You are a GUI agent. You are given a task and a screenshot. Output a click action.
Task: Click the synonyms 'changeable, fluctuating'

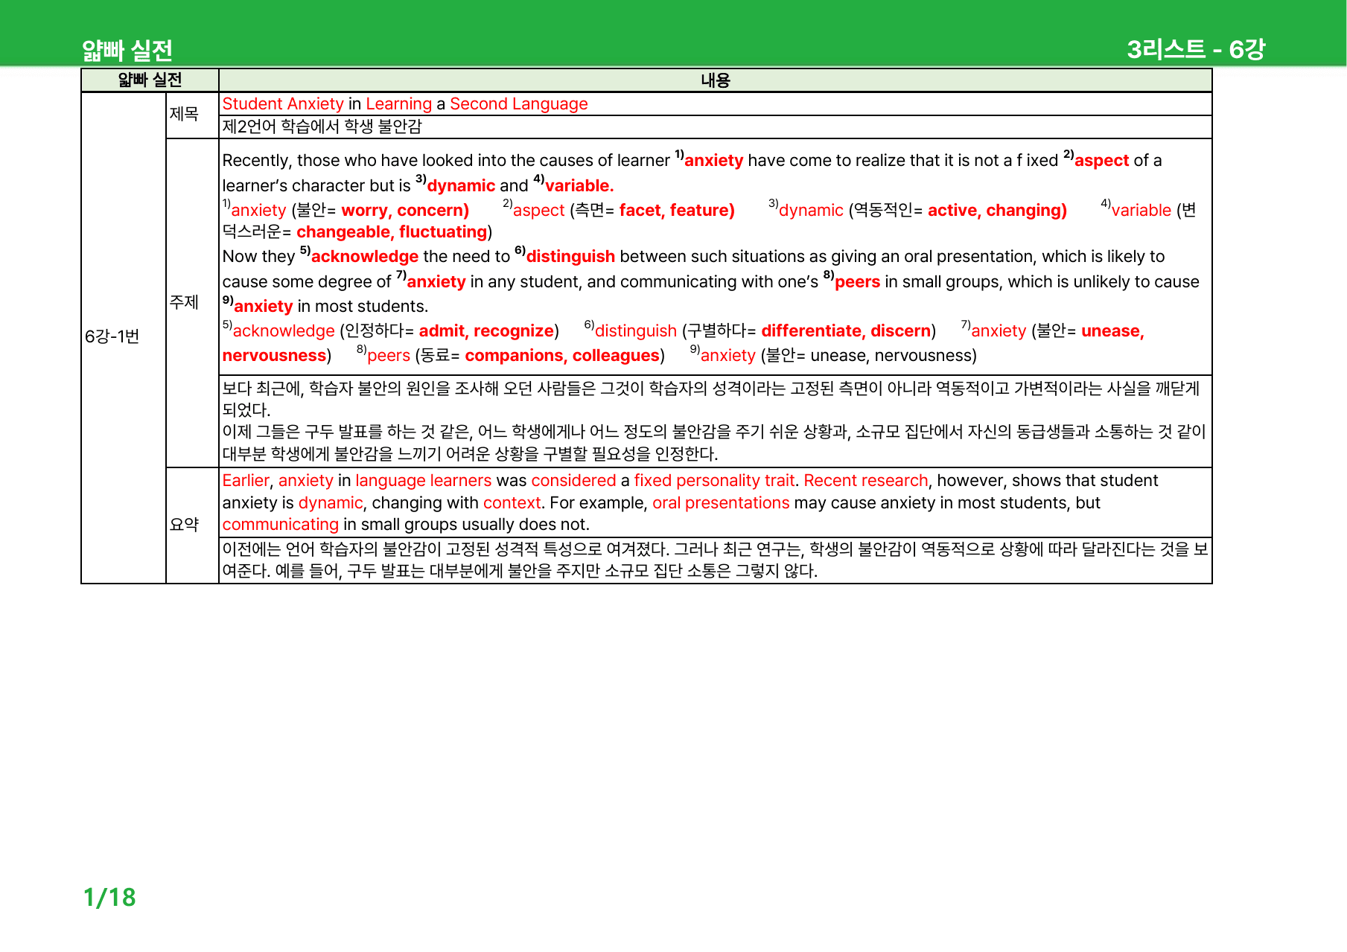point(392,232)
